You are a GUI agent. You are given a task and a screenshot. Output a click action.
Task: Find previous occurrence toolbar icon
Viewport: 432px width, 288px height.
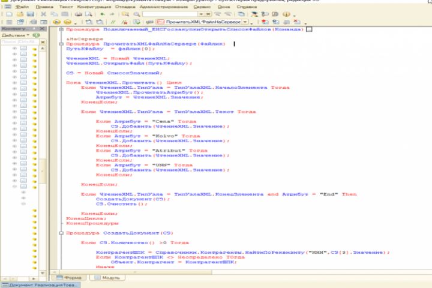(227, 14)
